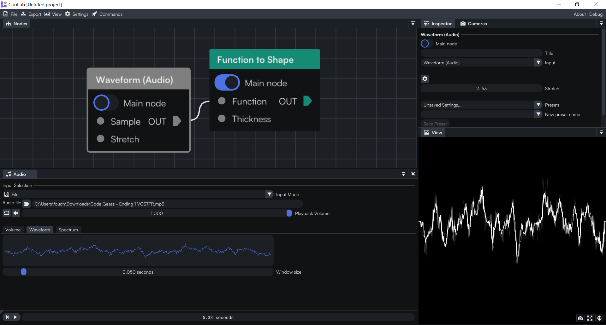Click the audio file path field

(167, 204)
